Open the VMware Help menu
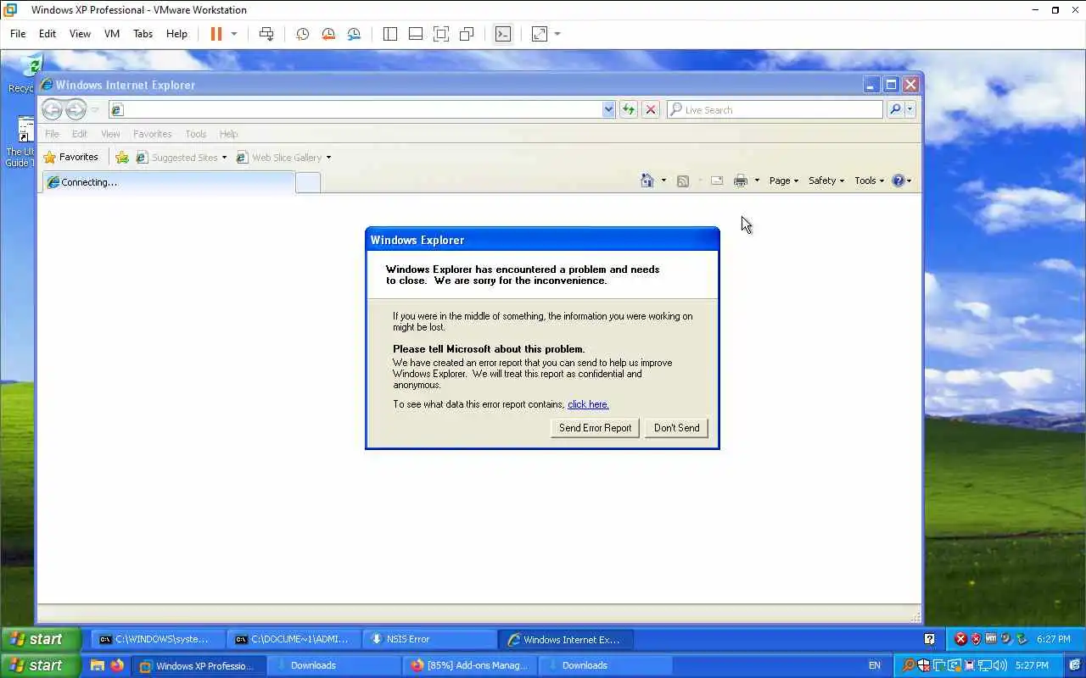 (176, 34)
